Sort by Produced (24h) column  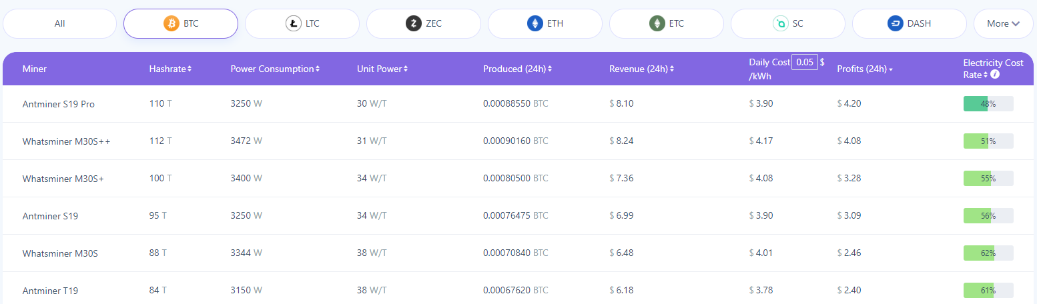pyautogui.click(x=517, y=69)
